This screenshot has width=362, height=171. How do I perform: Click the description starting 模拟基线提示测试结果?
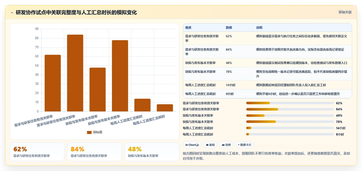click(301, 63)
